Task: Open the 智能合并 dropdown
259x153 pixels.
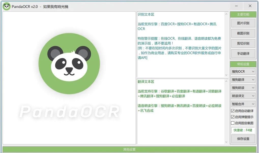Action: (243, 104)
